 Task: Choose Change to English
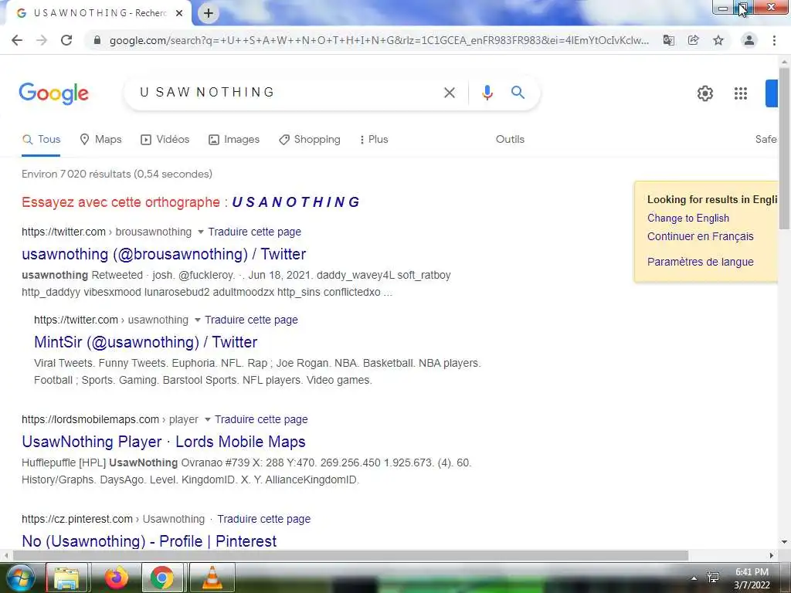(x=688, y=219)
